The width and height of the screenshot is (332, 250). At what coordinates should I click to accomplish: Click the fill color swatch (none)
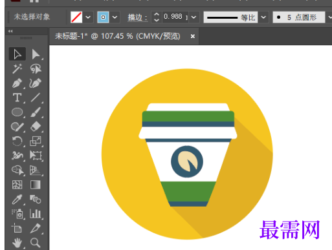(x=76, y=17)
